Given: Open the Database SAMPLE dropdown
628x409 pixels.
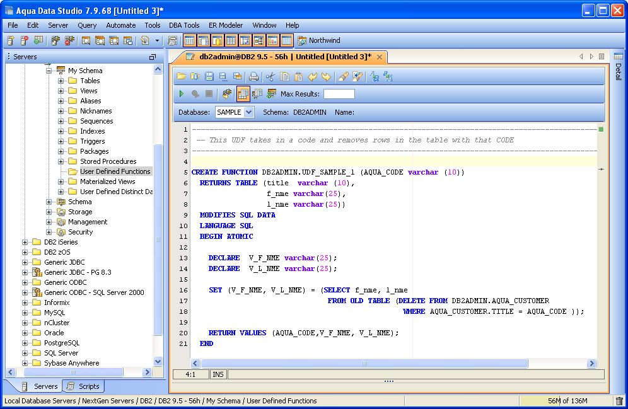Looking at the screenshot, I should click(248, 112).
